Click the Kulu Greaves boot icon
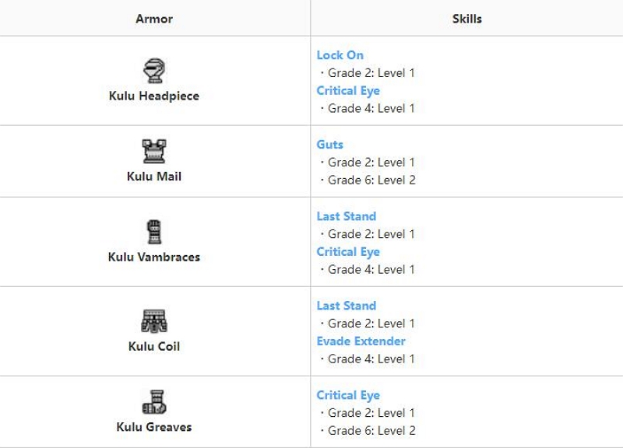This screenshot has height=448, width=623. click(154, 402)
